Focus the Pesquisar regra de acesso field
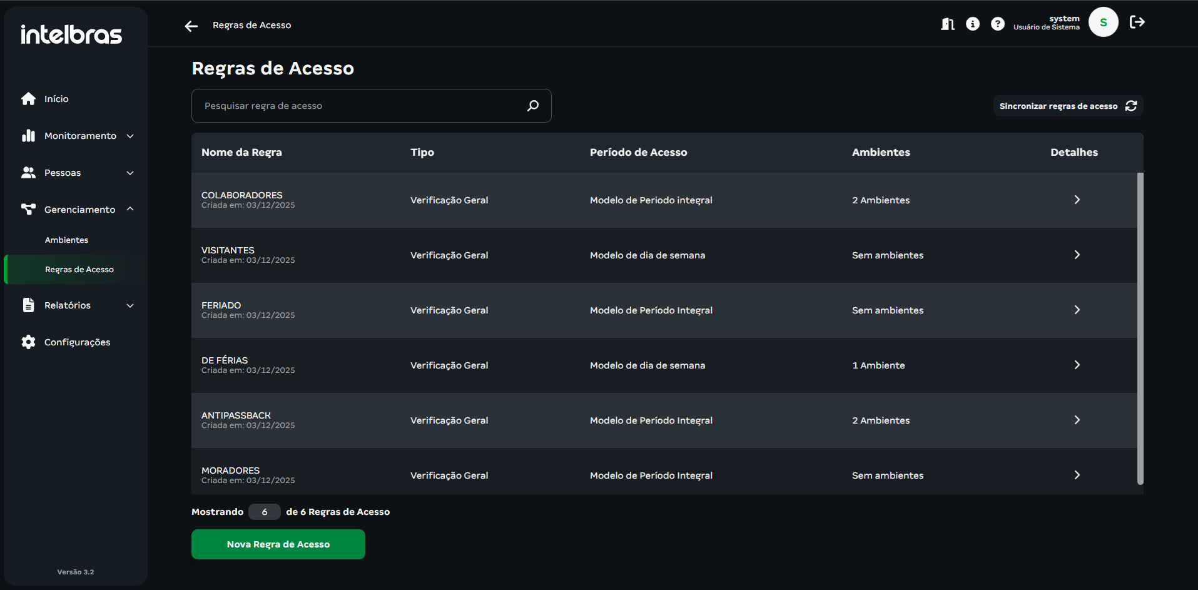This screenshot has width=1198, height=590. pyautogui.click(x=360, y=106)
